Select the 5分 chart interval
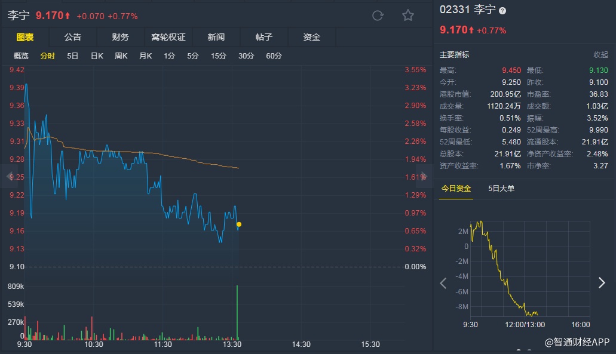The image size is (616, 354). click(x=193, y=56)
